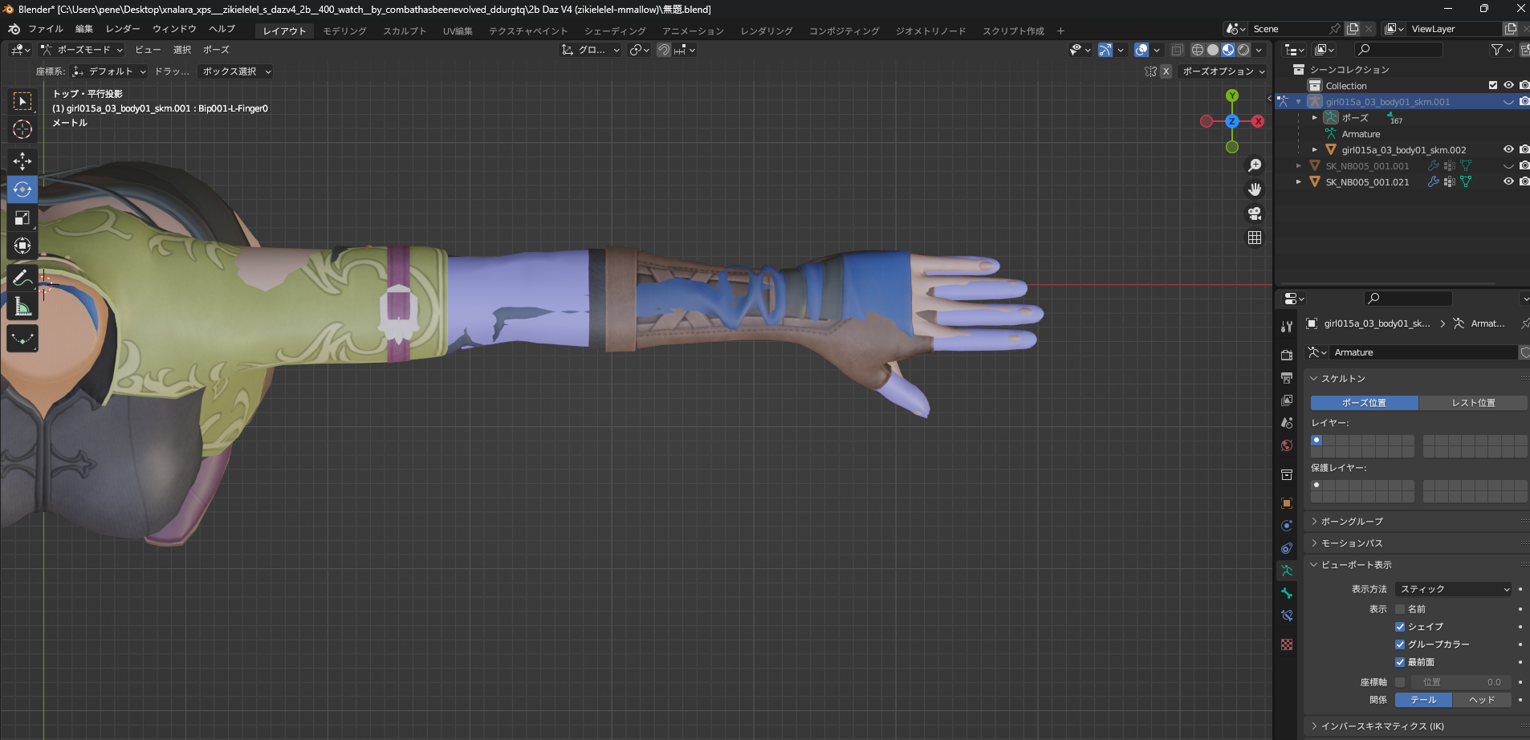
Task: Open the 編集 menu
Action: point(84,29)
